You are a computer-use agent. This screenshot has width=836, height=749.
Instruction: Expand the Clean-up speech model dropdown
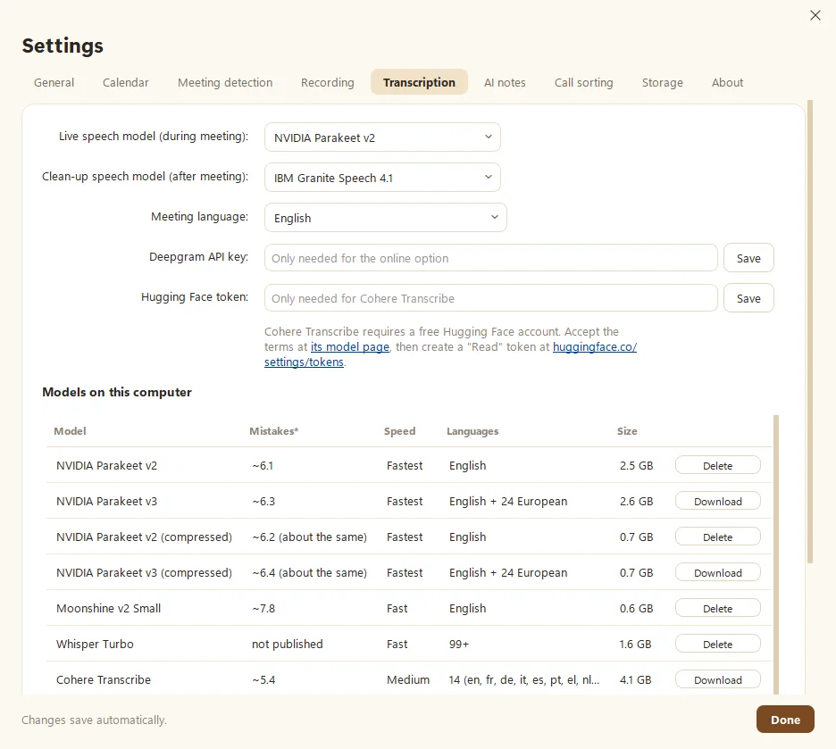[382, 178]
